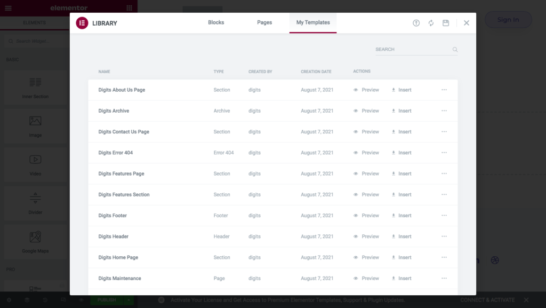Select the Image widget
This screenshot has height=308, width=546.
35,126
